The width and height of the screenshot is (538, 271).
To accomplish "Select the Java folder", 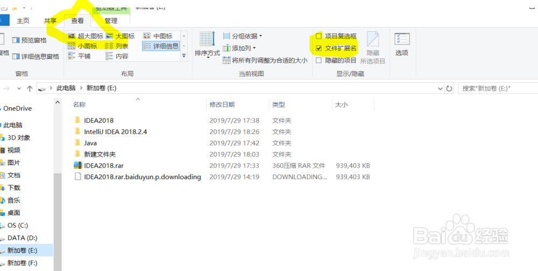I will [90, 143].
